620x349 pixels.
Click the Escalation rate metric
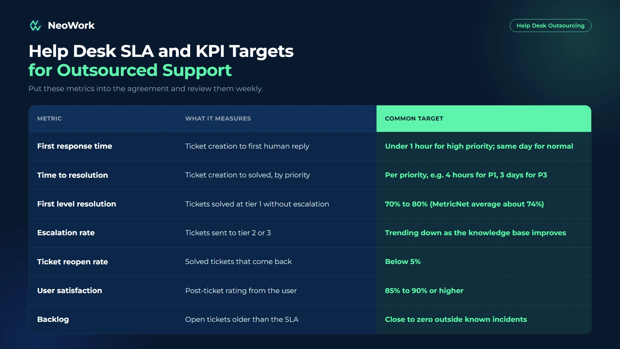(x=66, y=233)
